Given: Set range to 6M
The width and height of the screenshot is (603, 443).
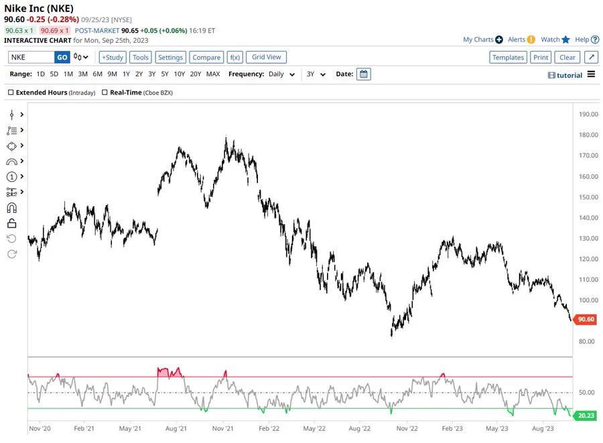Looking at the screenshot, I should tap(97, 74).
